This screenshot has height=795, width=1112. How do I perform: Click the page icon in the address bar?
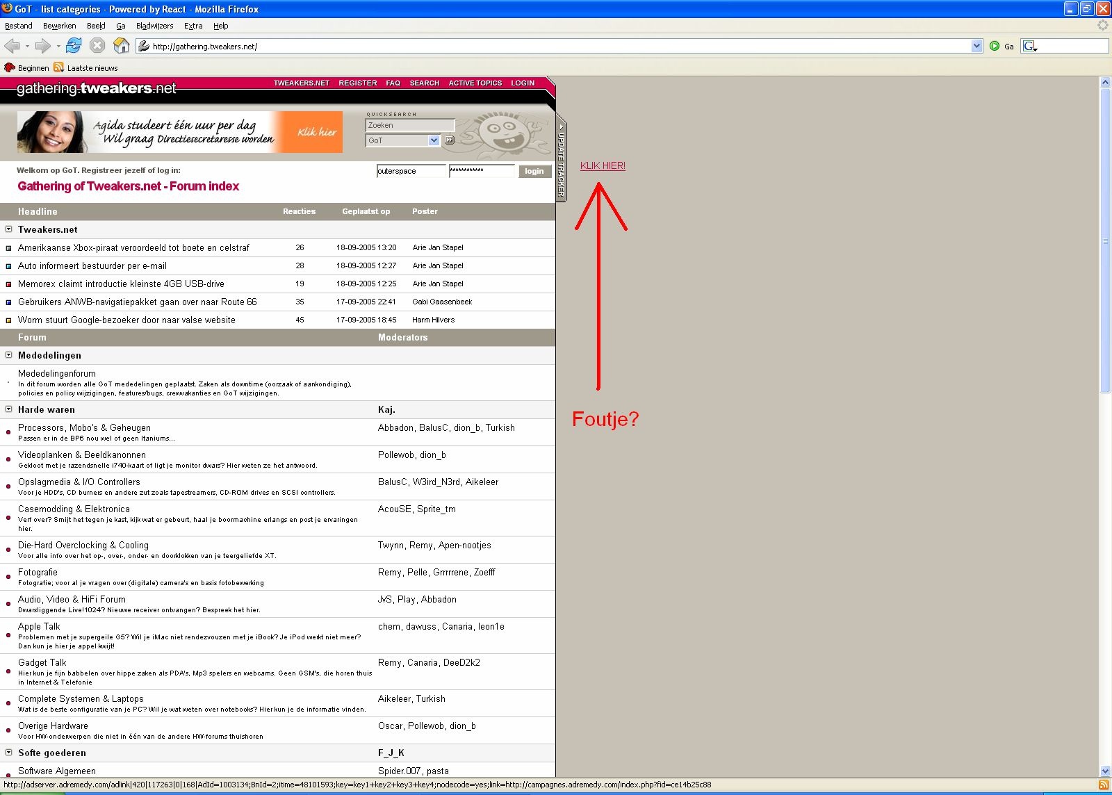[x=144, y=46]
